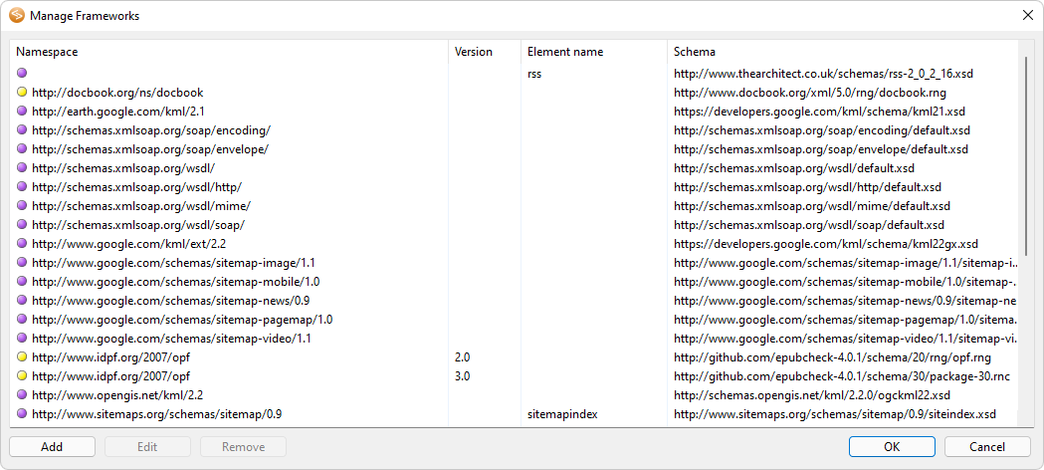The image size is (1044, 470).
Task: Sort by the Schema column header
Action: [x=842, y=51]
